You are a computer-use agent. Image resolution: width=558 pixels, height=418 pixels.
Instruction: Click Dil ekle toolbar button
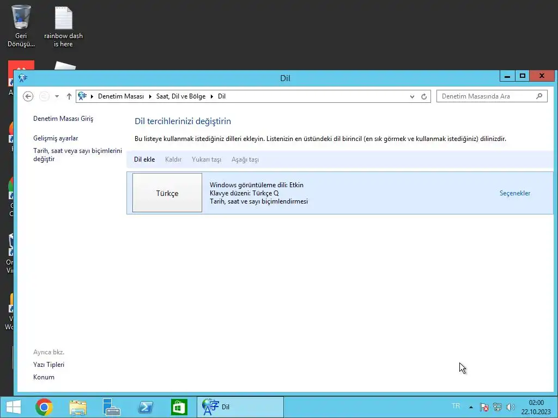pyautogui.click(x=144, y=159)
